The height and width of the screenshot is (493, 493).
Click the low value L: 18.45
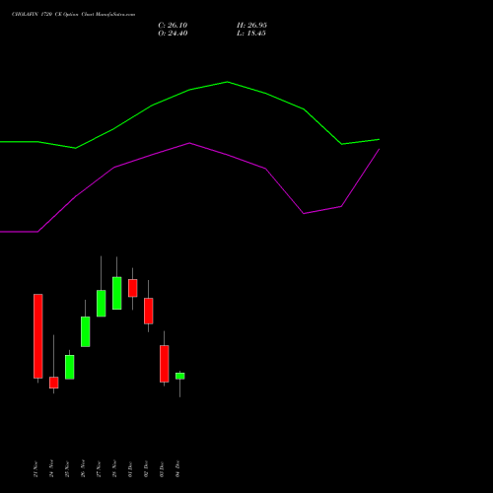pos(251,34)
